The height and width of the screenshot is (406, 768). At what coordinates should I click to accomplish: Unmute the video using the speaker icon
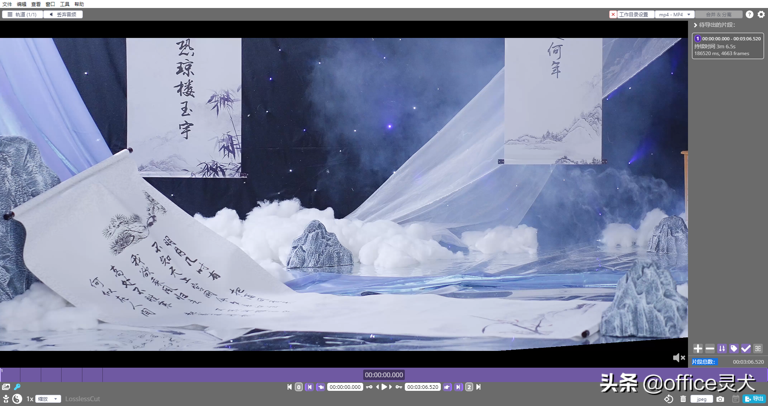(x=679, y=358)
